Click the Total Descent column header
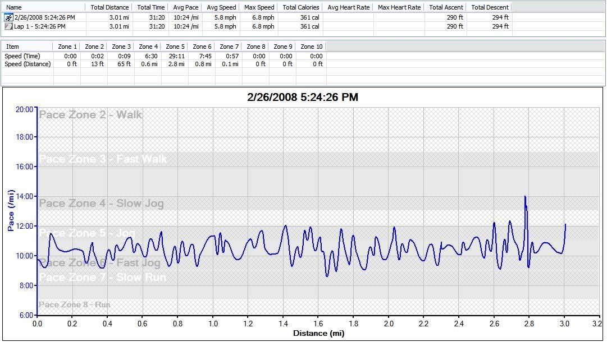Image resolution: width=607 pixels, height=351 pixels. (x=490, y=7)
